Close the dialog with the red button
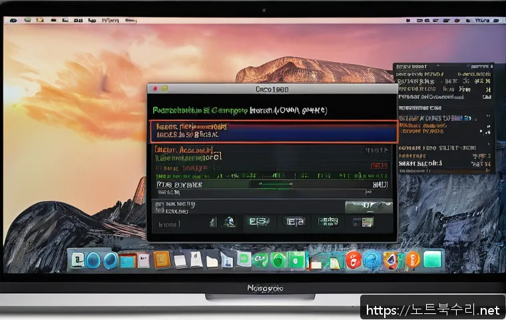Image resolution: width=506 pixels, height=320 pixels. 154,88
